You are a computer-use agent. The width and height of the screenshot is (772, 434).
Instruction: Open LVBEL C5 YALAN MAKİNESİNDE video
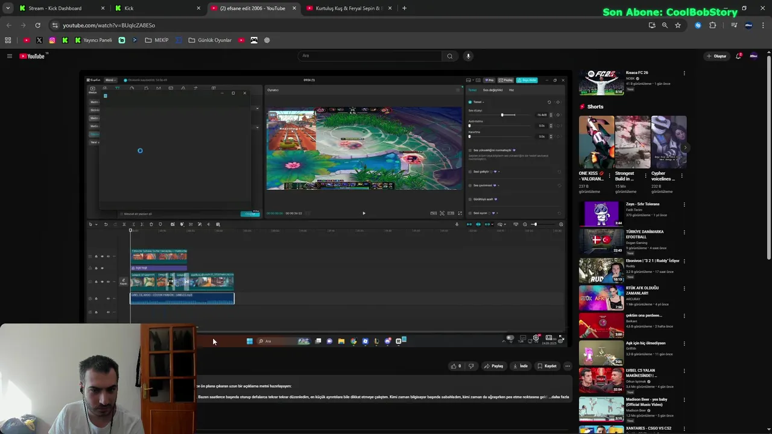coord(601,380)
